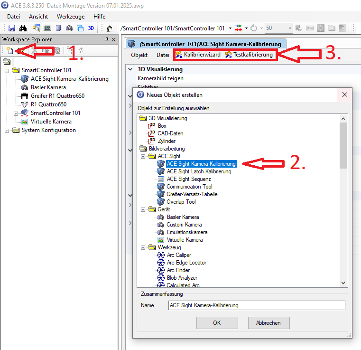Choose Communication Tool in object list
The height and width of the screenshot is (350, 361).
[x=189, y=187]
